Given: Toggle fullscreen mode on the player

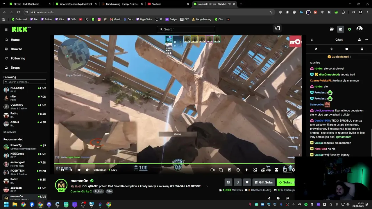Looking at the screenshot, I should 285,170.
